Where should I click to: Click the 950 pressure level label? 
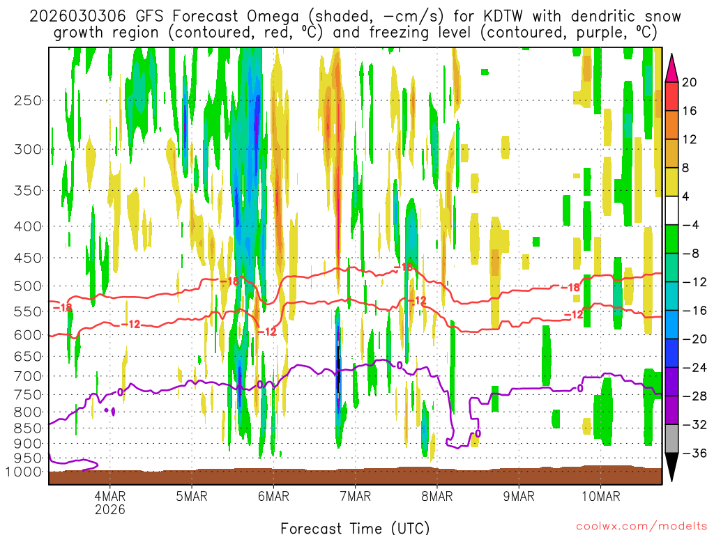coord(28,458)
